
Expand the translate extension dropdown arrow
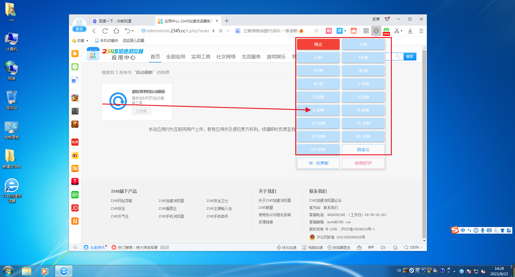pyautogui.click(x=345, y=31)
